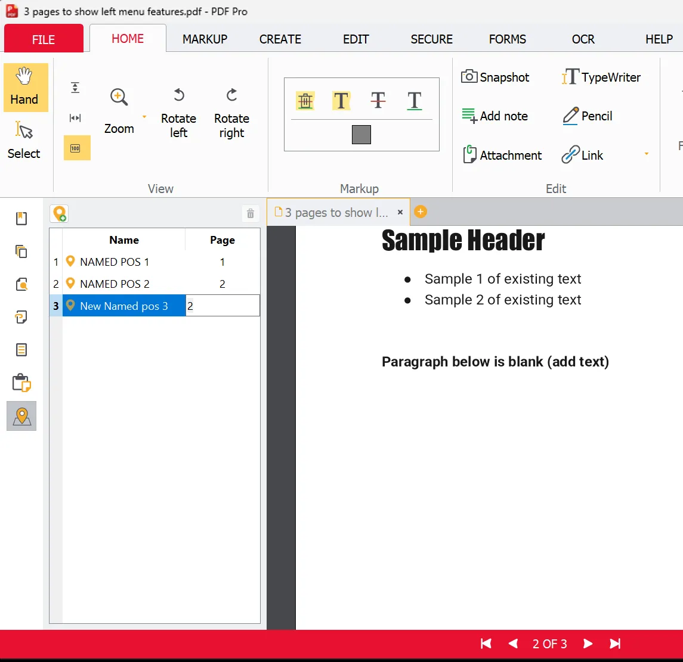Rotate the page right
The height and width of the screenshot is (662, 683).
pyautogui.click(x=231, y=113)
